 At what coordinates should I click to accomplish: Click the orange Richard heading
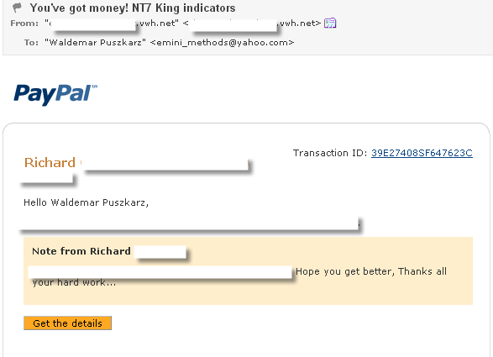[x=50, y=163]
